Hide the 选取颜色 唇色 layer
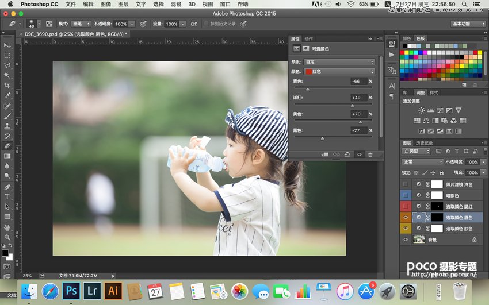Screen dimensions: 489x305 click(406, 217)
